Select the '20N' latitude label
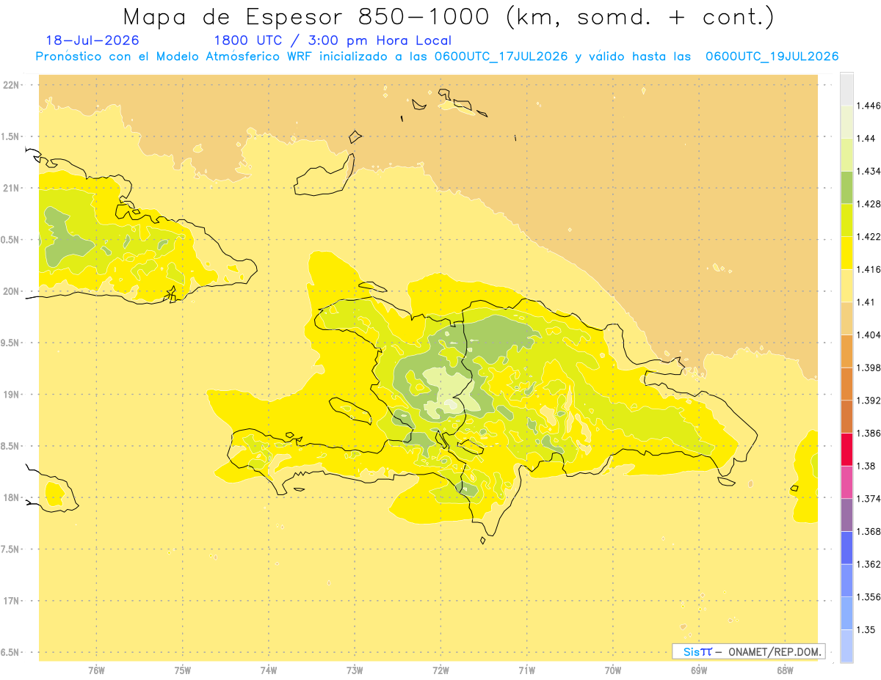The width and height of the screenshot is (881, 680). (x=10, y=291)
